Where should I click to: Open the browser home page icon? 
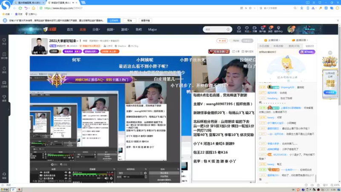point(34,8)
